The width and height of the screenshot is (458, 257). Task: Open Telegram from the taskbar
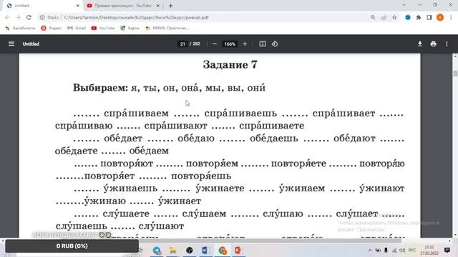coord(157,251)
